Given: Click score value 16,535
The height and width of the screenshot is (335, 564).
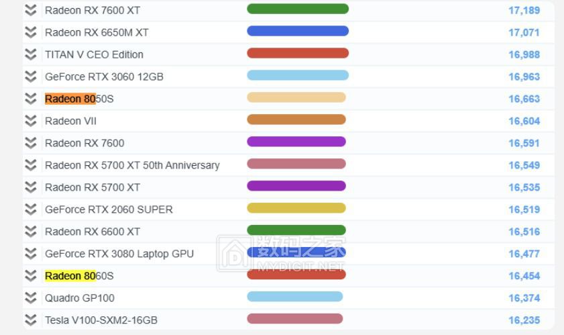Looking at the screenshot, I should click(524, 187).
